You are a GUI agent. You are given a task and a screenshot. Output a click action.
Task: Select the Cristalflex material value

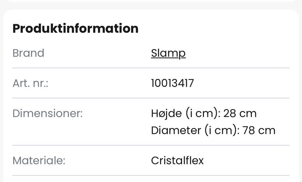(x=177, y=161)
